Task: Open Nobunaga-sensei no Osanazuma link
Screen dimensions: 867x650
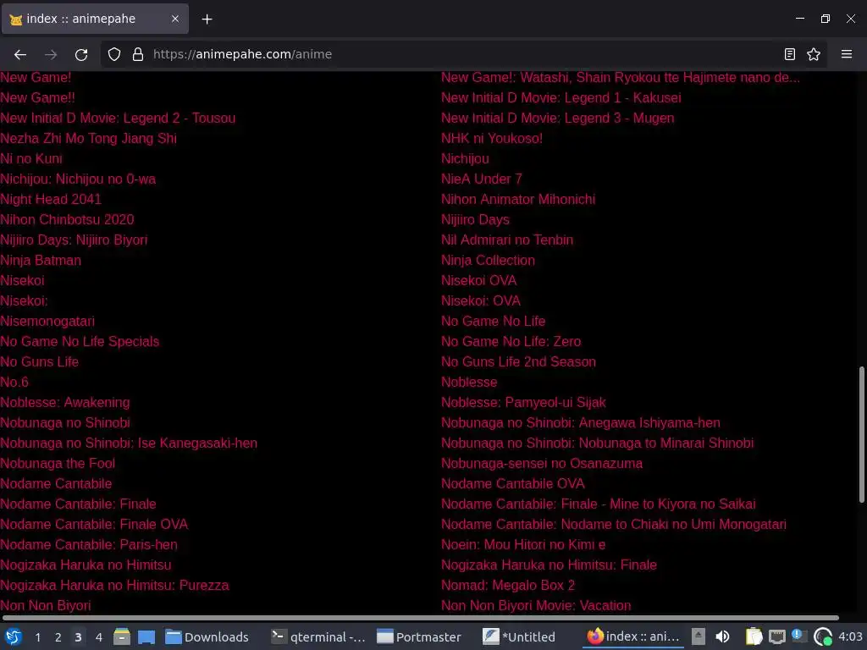Action: [542, 463]
